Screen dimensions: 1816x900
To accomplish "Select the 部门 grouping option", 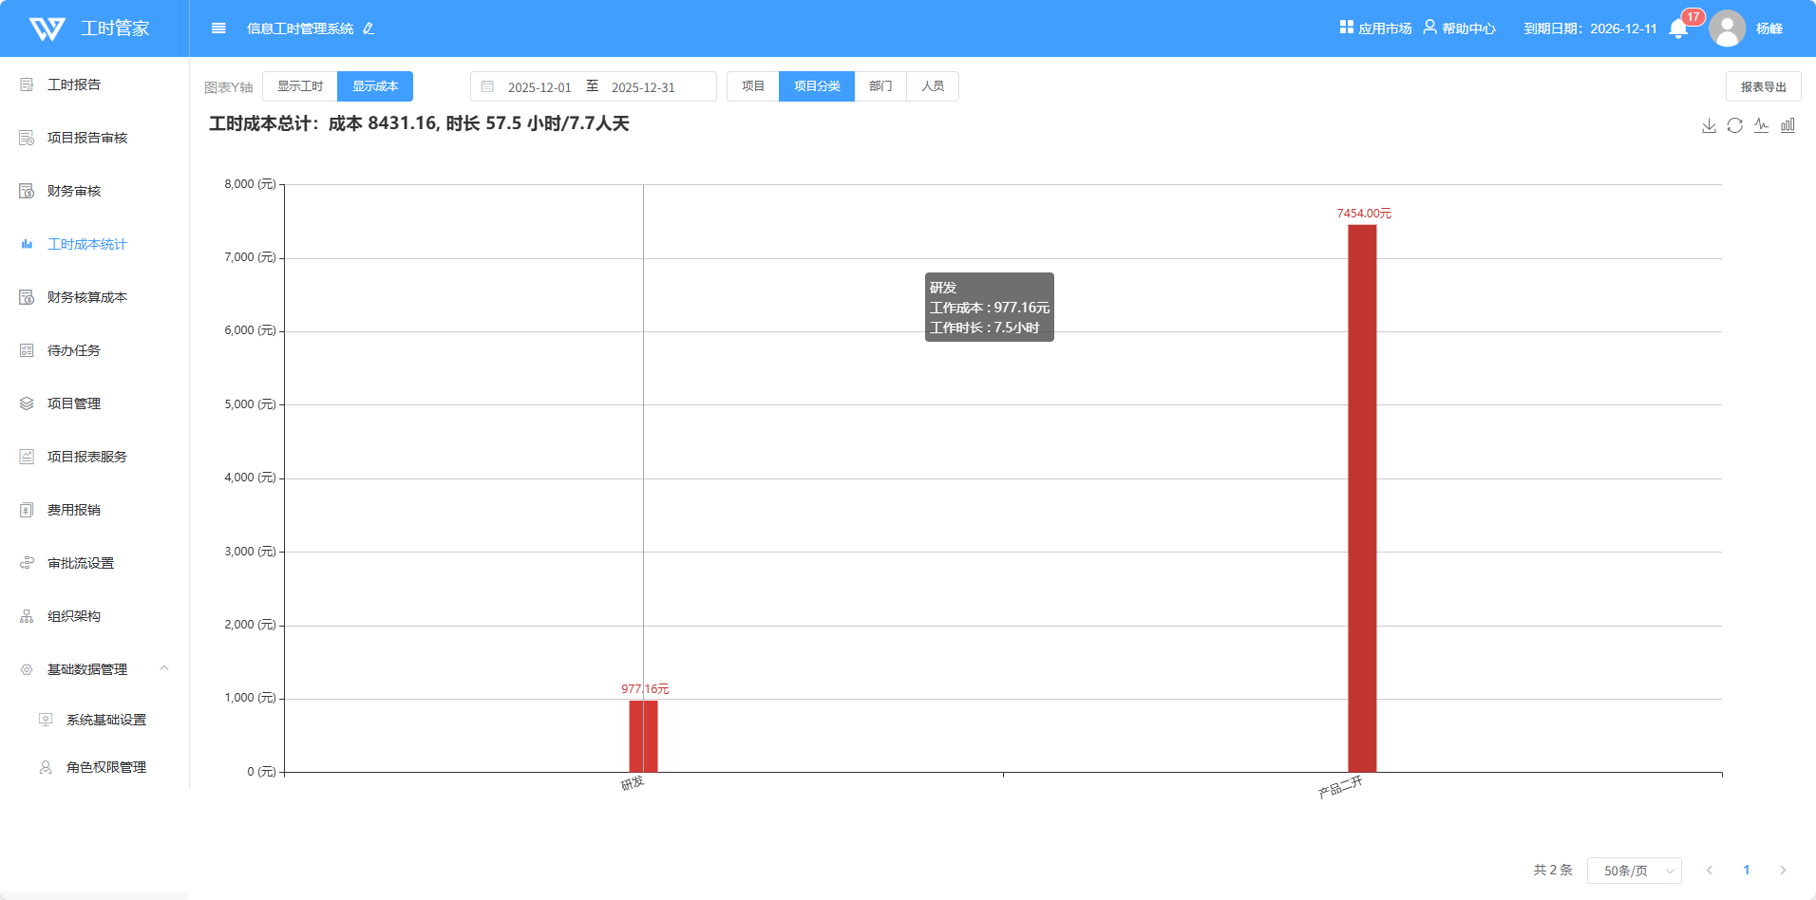I will point(880,86).
